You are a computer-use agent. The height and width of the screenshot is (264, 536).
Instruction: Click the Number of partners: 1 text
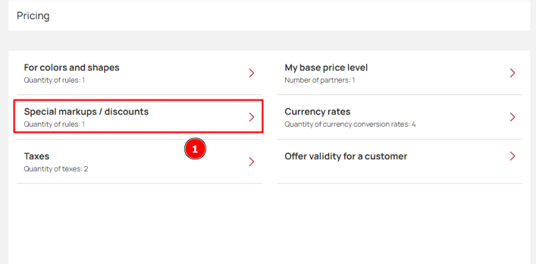pyautogui.click(x=320, y=80)
